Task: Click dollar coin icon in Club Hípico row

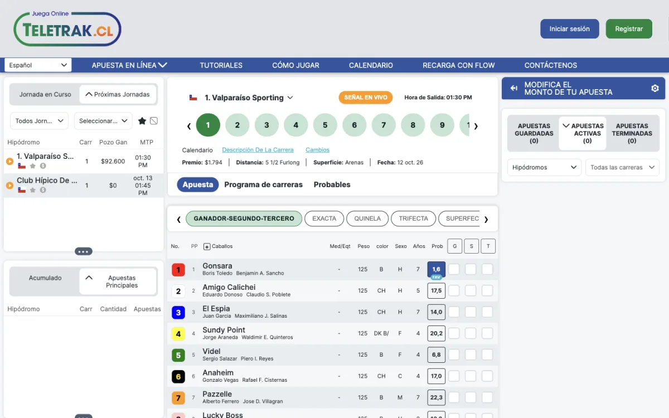Action: [x=43, y=190]
